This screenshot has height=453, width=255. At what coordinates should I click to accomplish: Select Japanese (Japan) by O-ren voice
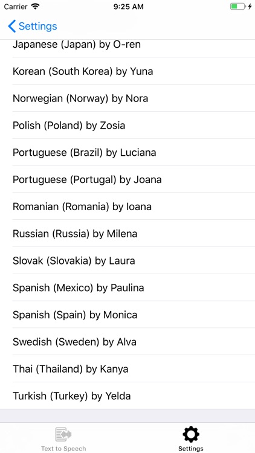click(x=127, y=47)
